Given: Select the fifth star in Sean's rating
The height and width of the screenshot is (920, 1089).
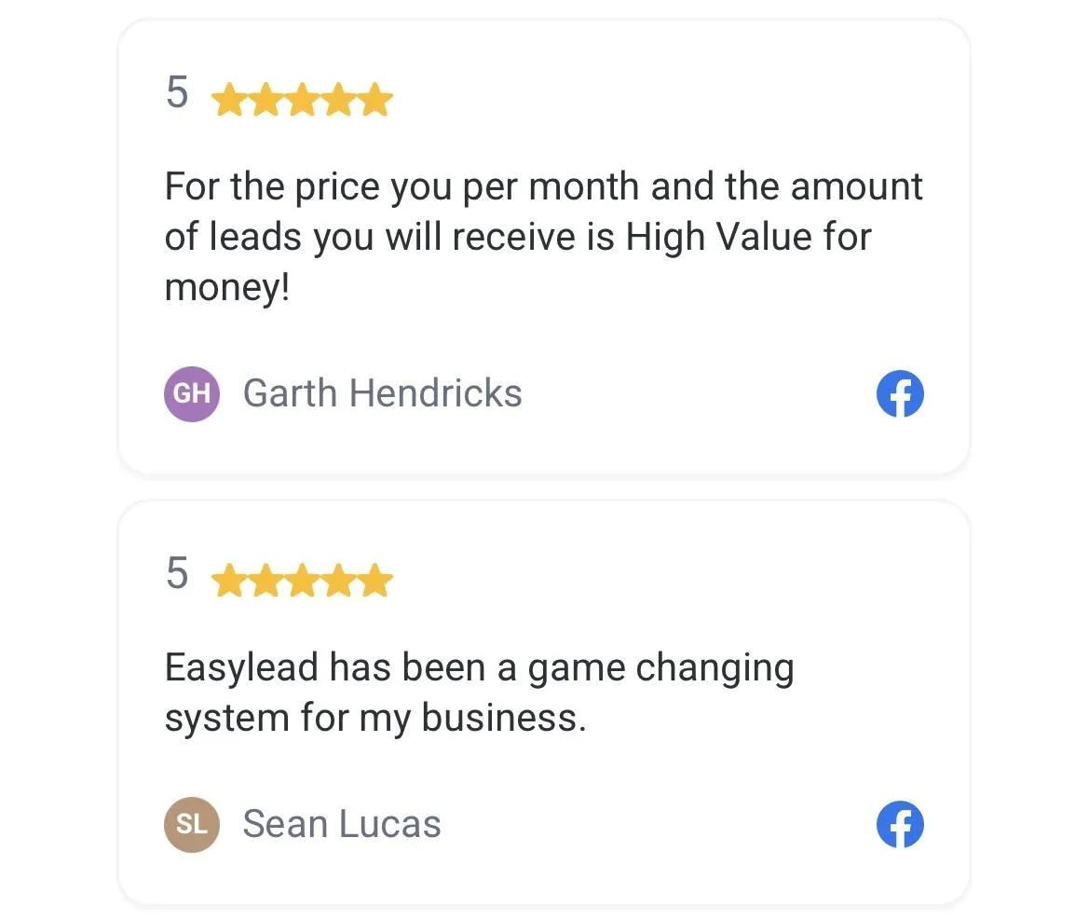Looking at the screenshot, I should (x=375, y=581).
